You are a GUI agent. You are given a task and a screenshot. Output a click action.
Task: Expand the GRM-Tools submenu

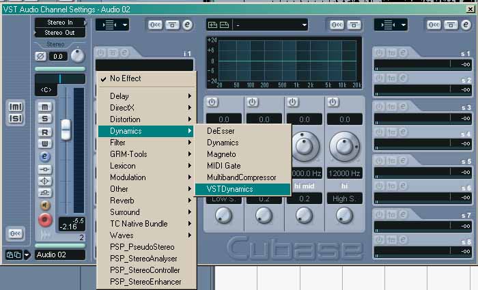[x=146, y=154]
